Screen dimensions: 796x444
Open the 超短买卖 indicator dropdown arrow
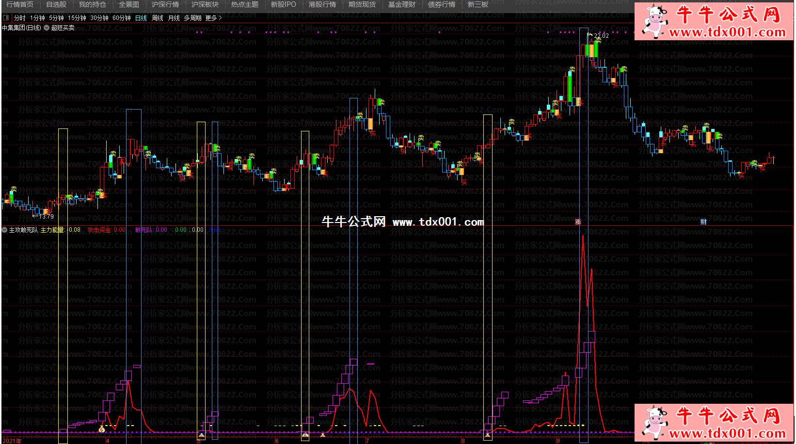[47, 28]
